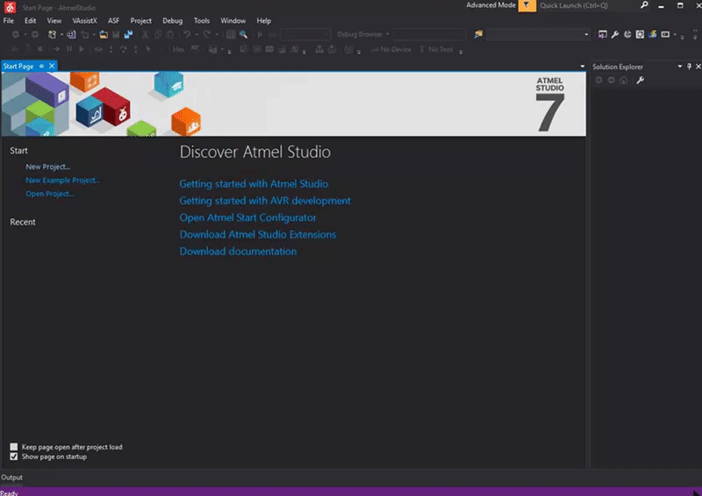702x496 pixels.
Task: Open the Edit menu
Action: click(30, 20)
